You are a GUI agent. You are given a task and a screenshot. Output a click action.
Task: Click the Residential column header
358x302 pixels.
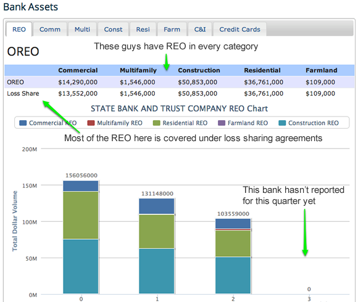coord(262,70)
